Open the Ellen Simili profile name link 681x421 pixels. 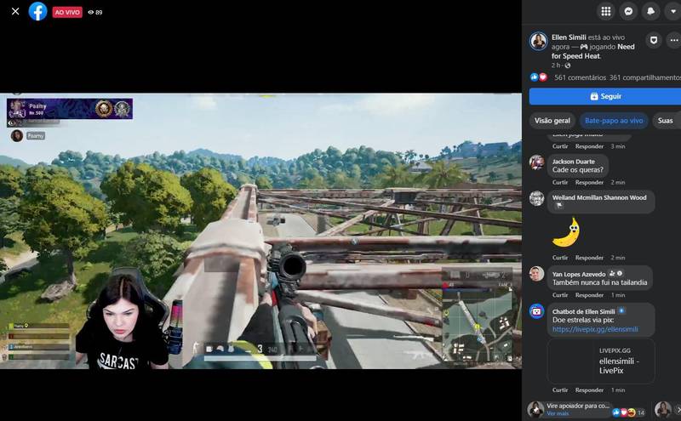coord(569,37)
